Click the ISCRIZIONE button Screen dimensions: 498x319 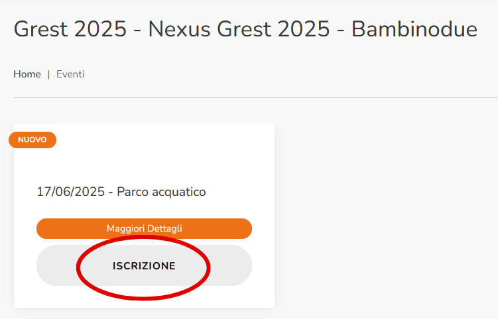[144, 265]
